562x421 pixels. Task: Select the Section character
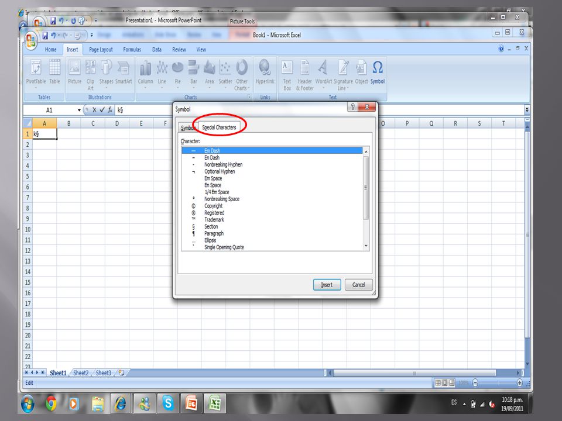[272, 227]
